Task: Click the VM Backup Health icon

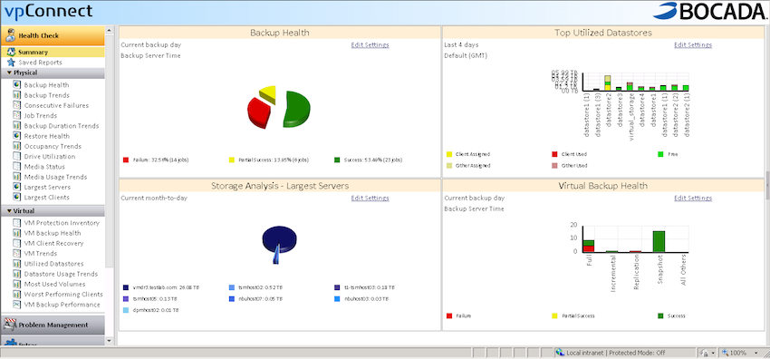Action: pyautogui.click(x=16, y=233)
